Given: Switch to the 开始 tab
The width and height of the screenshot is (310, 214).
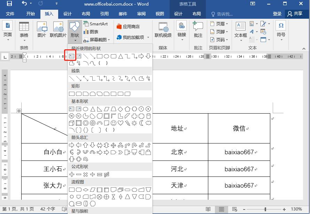Looking at the screenshot, I should click(30, 14).
